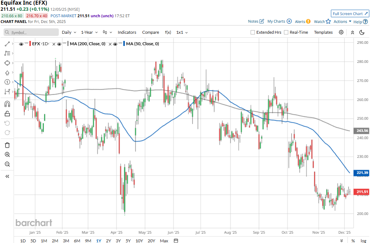Zoom in with the magnifier plus icon

point(7,155)
